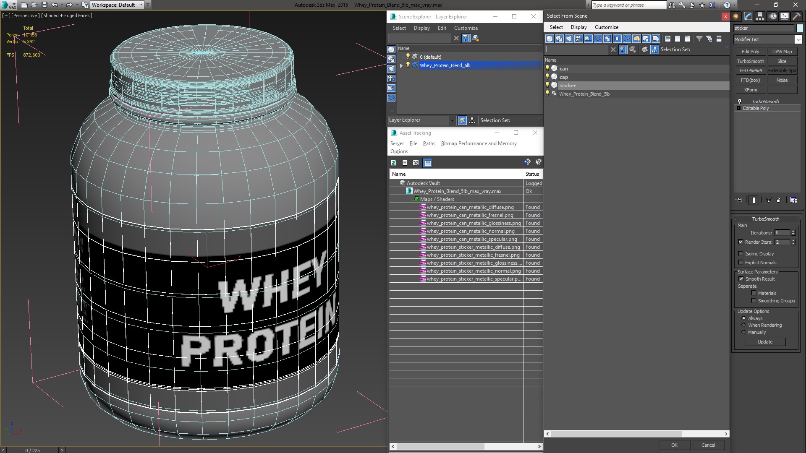Open the Create command panel tab

pos(736,16)
